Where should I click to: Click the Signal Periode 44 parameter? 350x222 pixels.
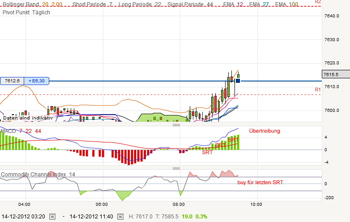click(x=190, y=4)
